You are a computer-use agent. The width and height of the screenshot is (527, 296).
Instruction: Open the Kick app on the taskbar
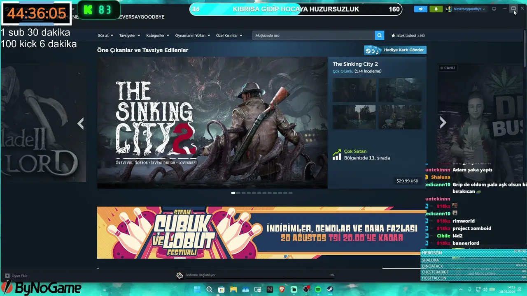pyautogui.click(x=294, y=289)
